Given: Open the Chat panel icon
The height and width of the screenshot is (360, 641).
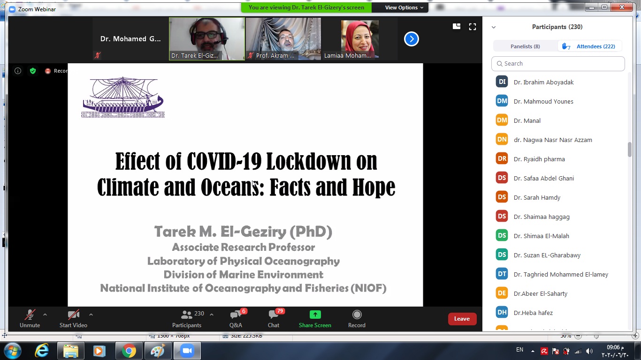Looking at the screenshot, I should click(x=274, y=315).
